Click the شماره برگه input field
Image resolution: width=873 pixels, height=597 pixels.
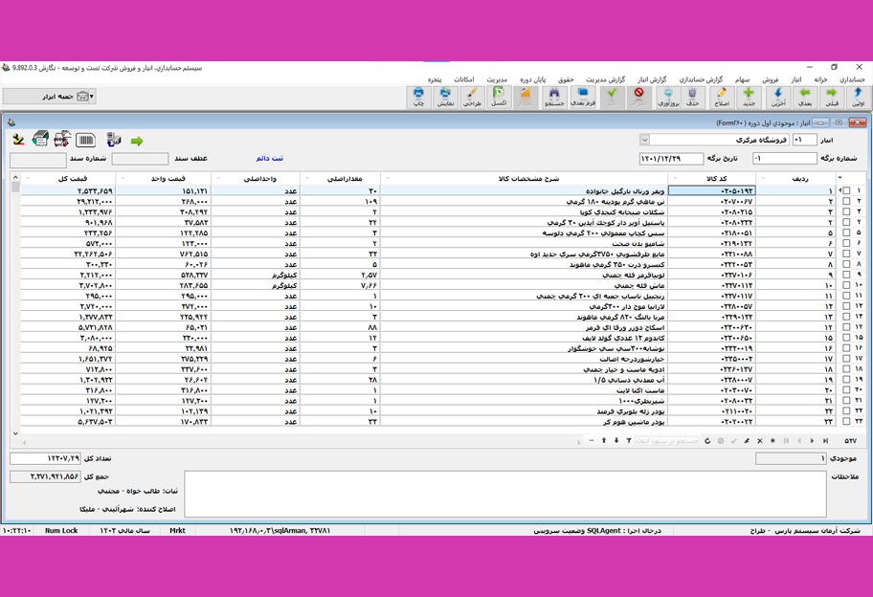785,159
